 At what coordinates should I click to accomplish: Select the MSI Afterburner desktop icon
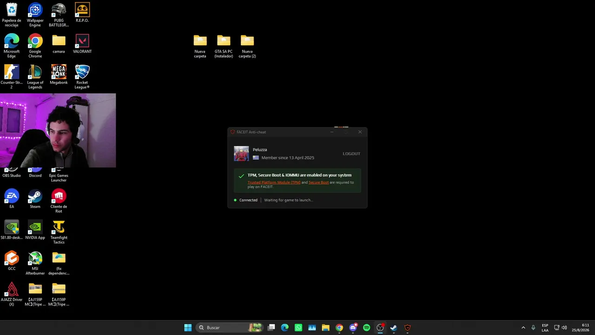(x=35, y=263)
